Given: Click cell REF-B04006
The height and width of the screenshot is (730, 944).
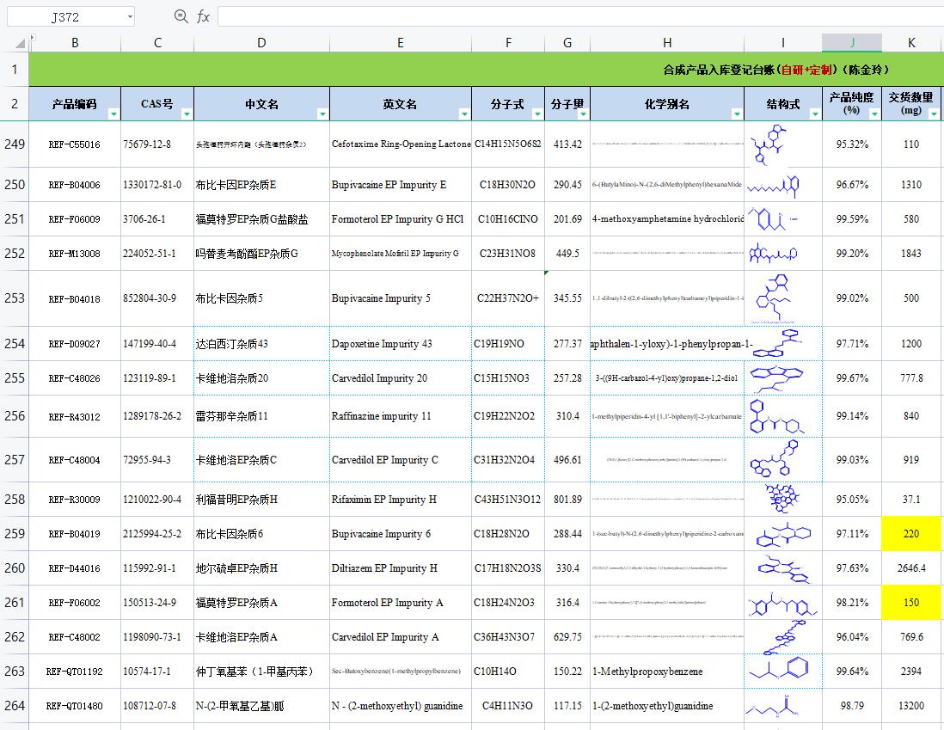Looking at the screenshot, I should 75,184.
